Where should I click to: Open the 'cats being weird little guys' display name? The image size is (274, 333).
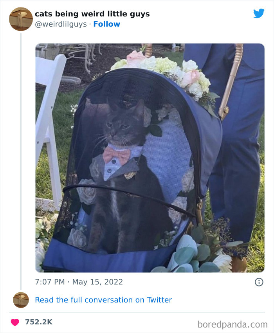[x=92, y=14]
